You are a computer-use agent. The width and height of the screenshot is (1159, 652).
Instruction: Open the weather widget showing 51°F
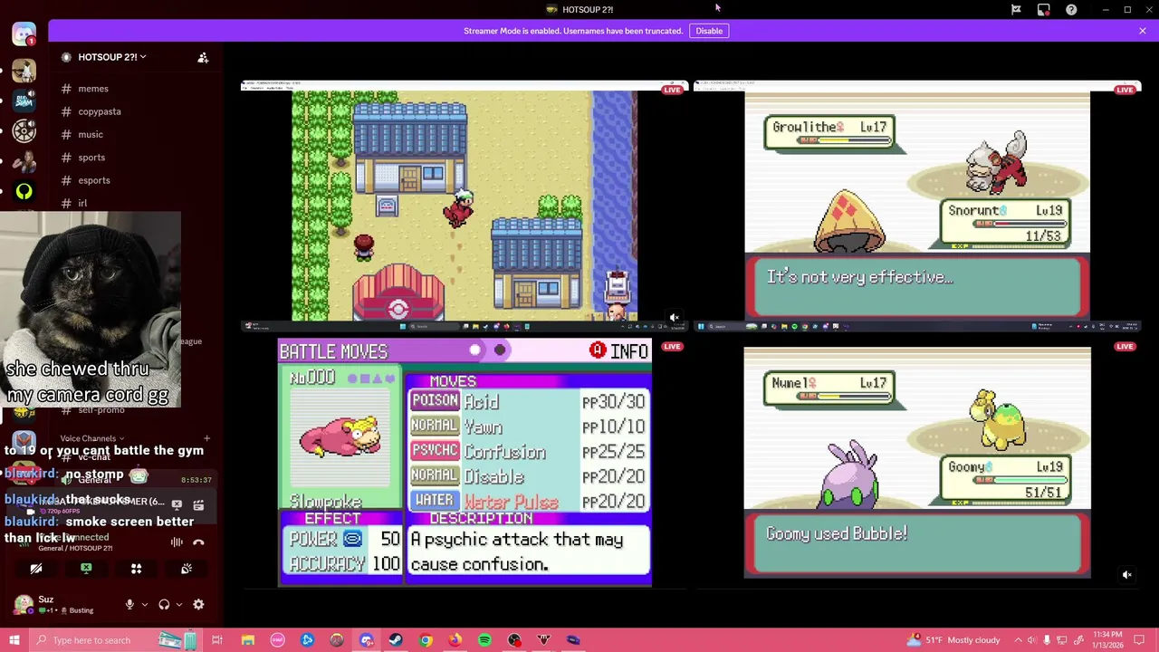pyautogui.click(x=953, y=640)
